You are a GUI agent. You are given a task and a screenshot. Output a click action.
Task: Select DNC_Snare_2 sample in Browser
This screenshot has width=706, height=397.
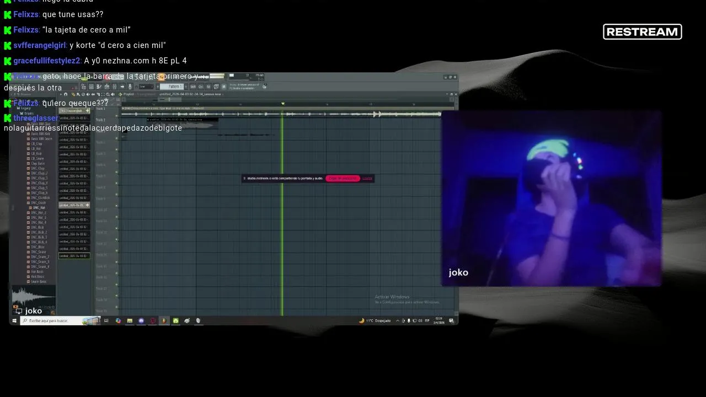pos(39,256)
